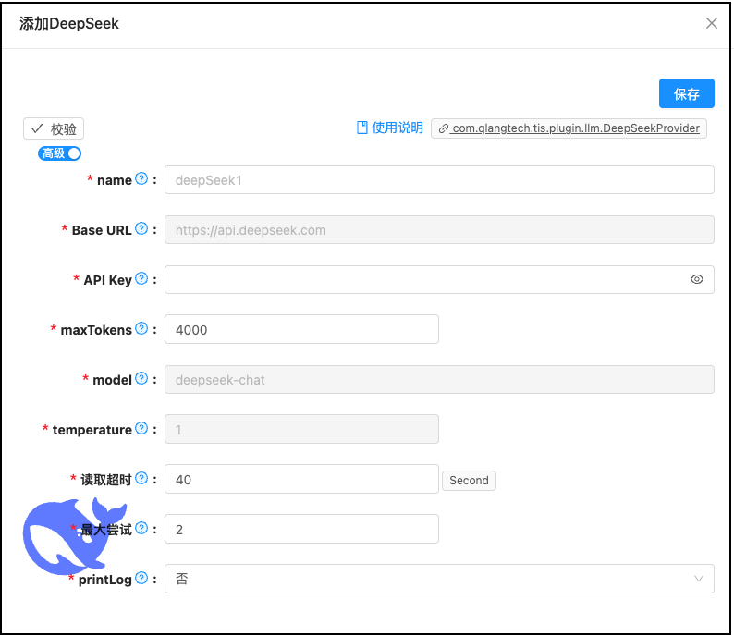Viewport: 734px width, 636px height.
Task: Click the 读取超时 help icon
Action: (x=141, y=479)
